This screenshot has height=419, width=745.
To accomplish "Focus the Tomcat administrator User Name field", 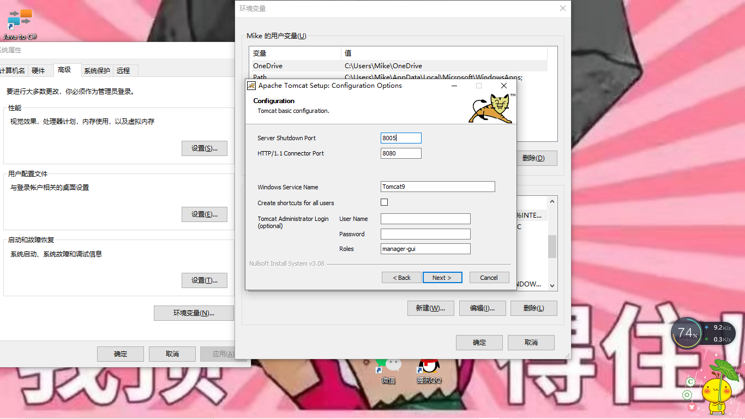I will tap(425, 219).
